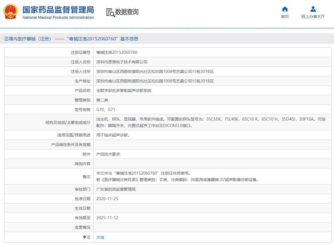
Task: Click the 备注 row label
Action: click(x=86, y=176)
